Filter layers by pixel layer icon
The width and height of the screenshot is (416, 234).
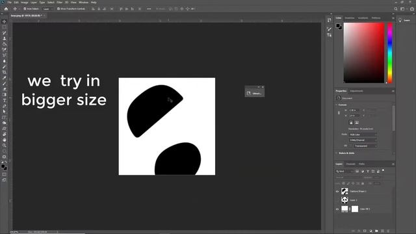click(357, 172)
